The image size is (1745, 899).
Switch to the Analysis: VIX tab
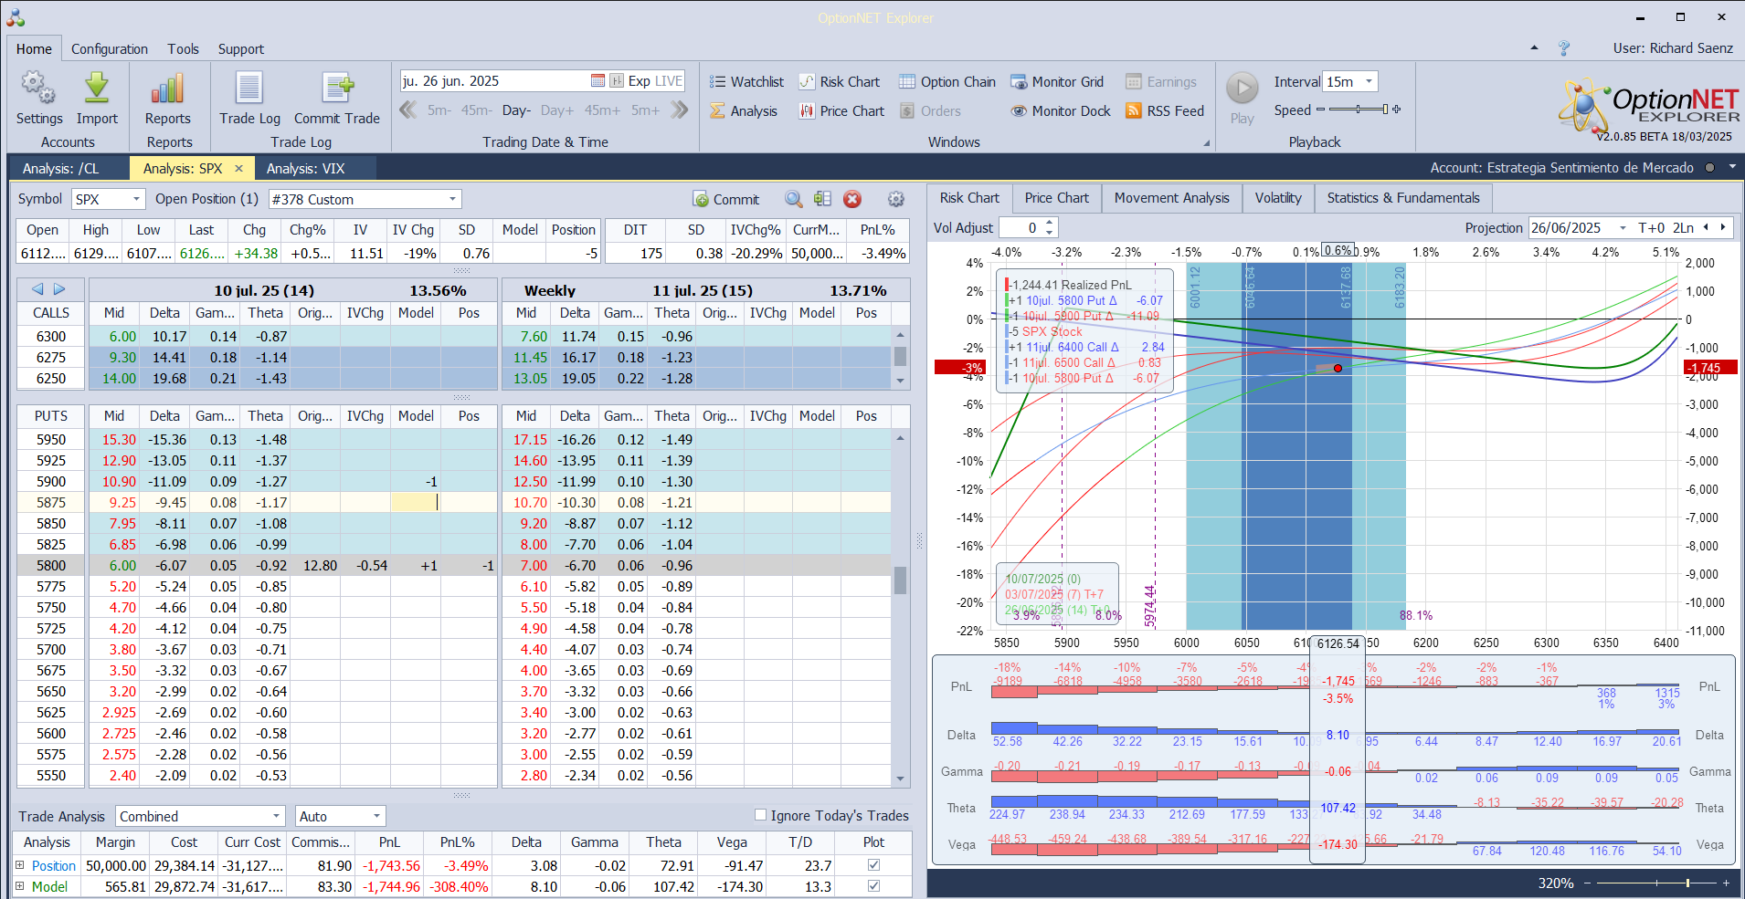[x=306, y=168]
